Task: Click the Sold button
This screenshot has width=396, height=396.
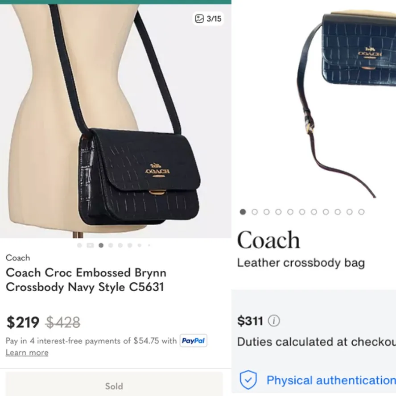Action: (114, 386)
